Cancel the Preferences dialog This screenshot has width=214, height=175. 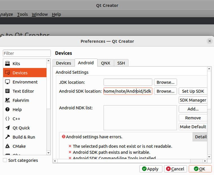[x=175, y=169]
